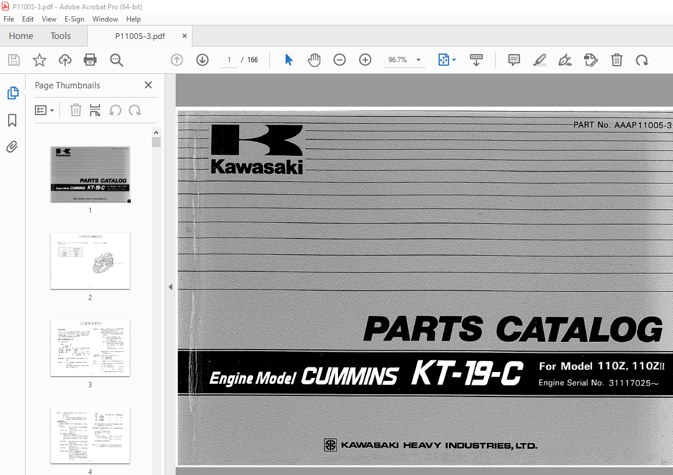Select the arrow selection tool
The height and width of the screenshot is (475, 673).
pyautogui.click(x=289, y=60)
